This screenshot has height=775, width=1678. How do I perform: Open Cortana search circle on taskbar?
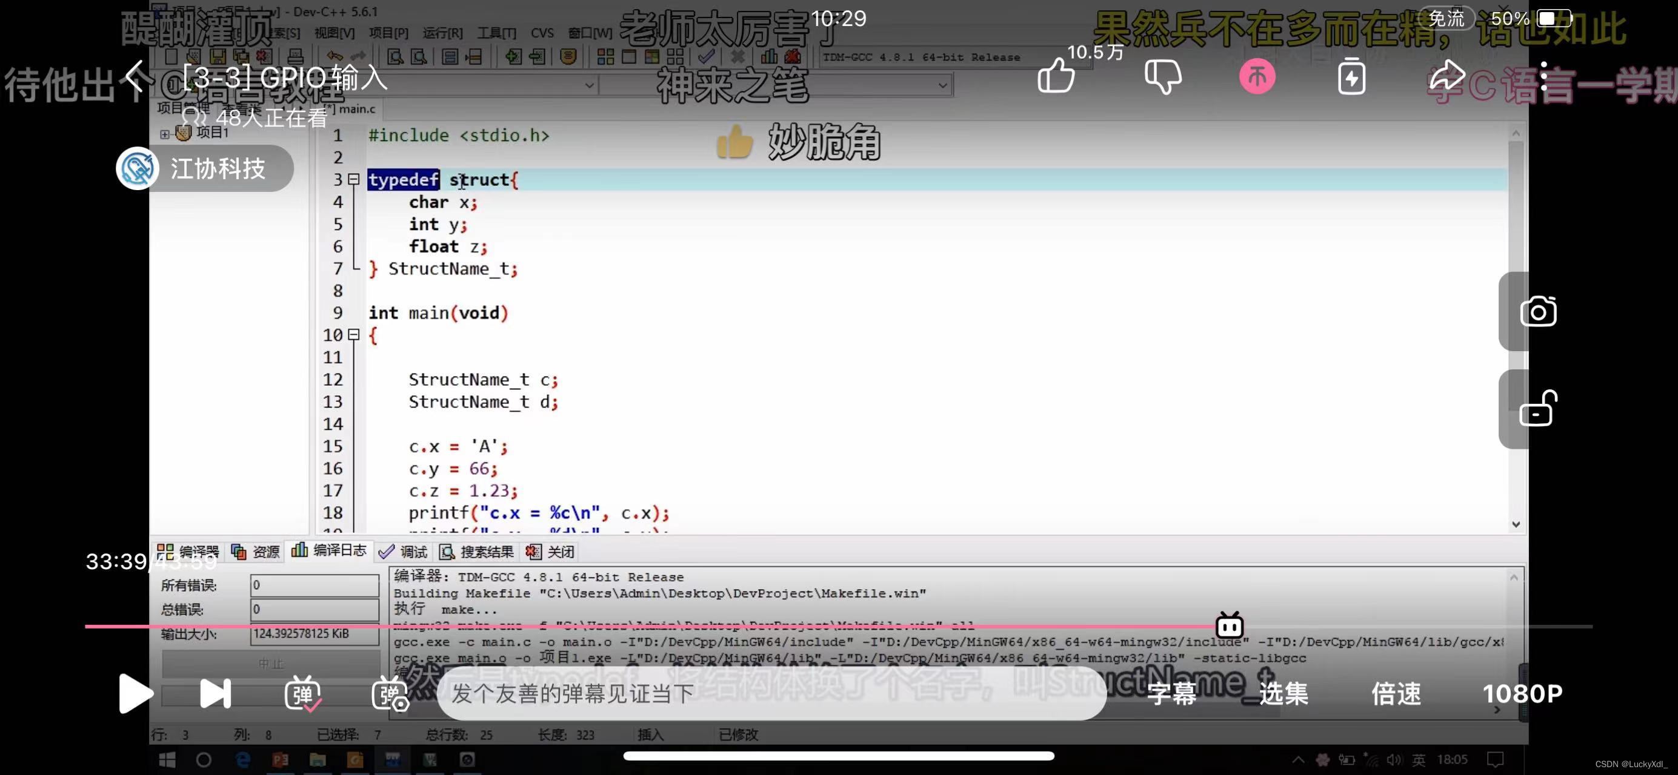click(204, 760)
